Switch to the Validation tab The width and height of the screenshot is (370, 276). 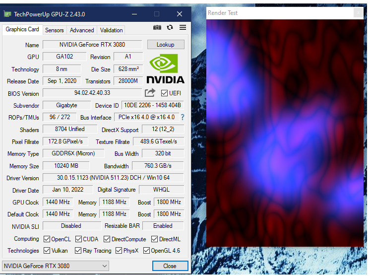[112, 30]
